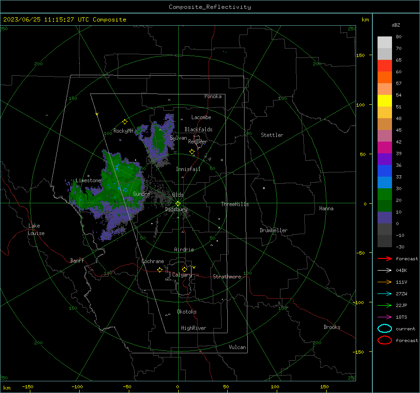420x393 pixels.
Task: Click the RedDeer city label
Action: click(198, 142)
